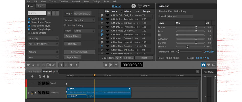Like the song A Little Off
This screenshot has height=102, width=242.
pos(107,15)
